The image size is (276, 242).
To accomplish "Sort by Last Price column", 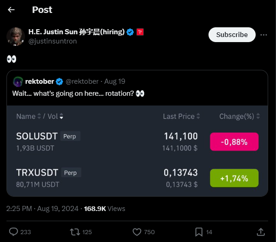I will (181, 116).
